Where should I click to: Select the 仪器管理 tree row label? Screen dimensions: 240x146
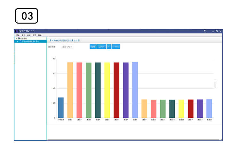pyautogui.click(x=23, y=38)
